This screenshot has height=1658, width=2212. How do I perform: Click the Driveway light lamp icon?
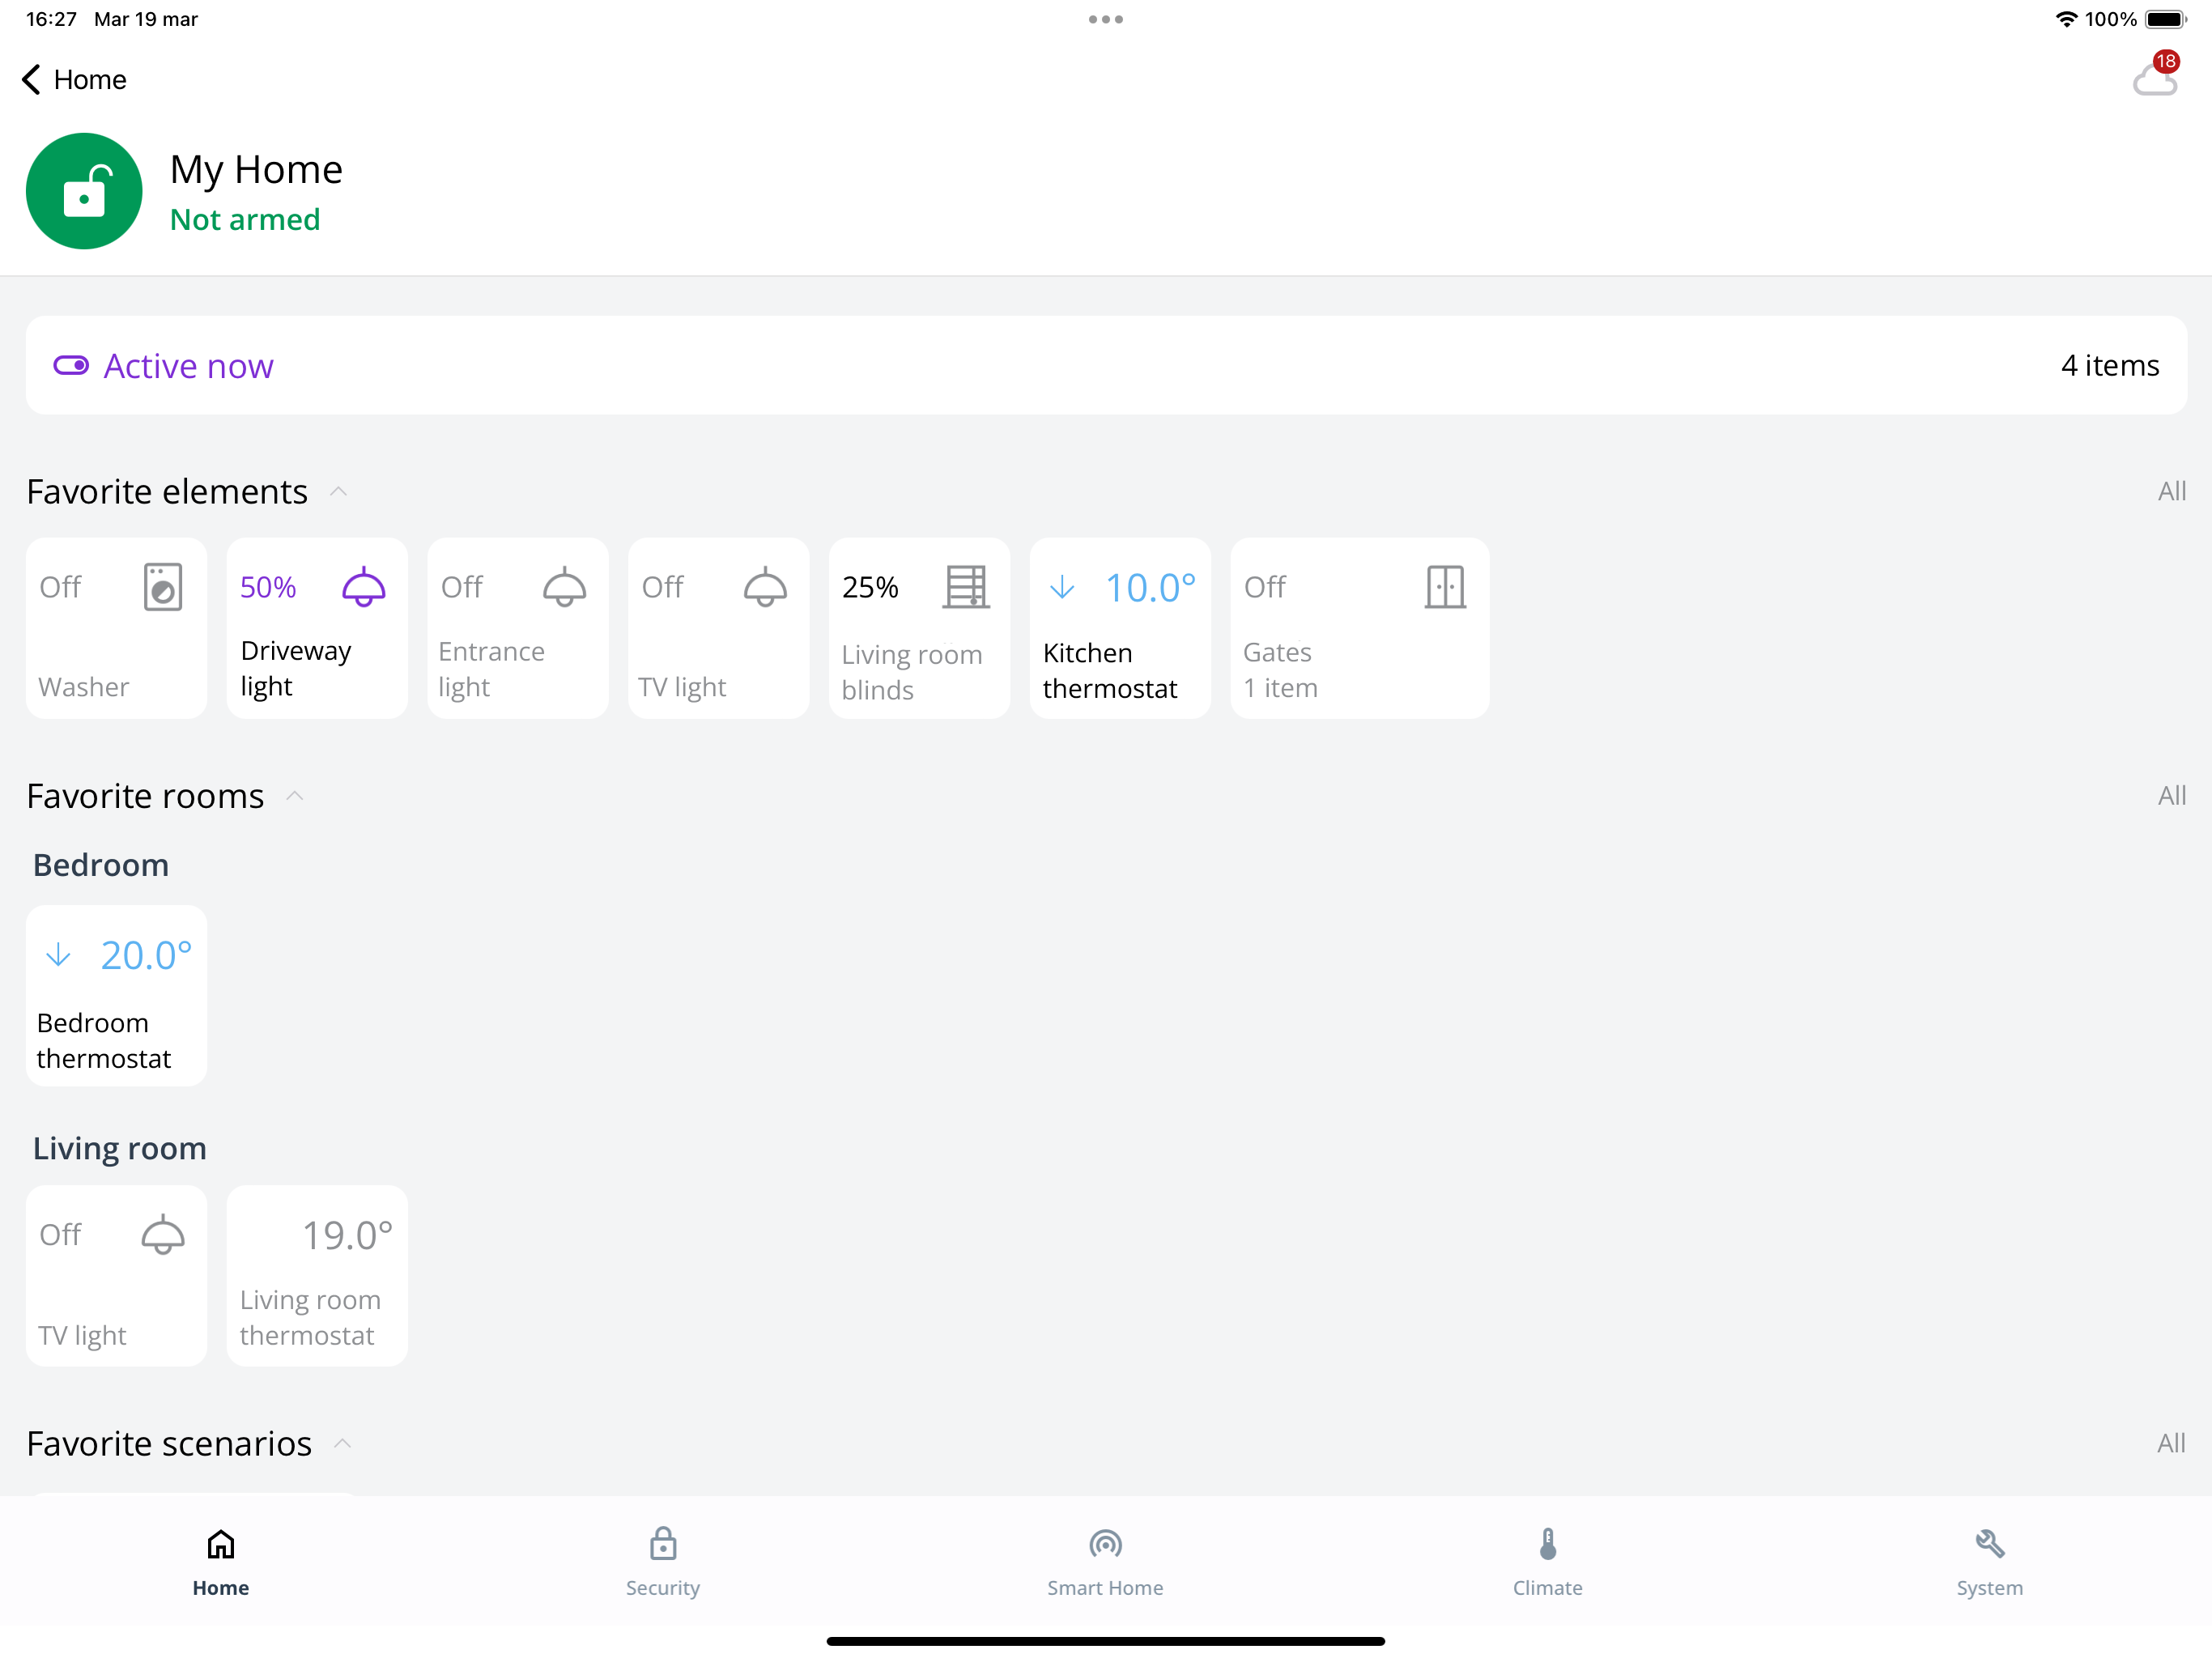pyautogui.click(x=364, y=587)
